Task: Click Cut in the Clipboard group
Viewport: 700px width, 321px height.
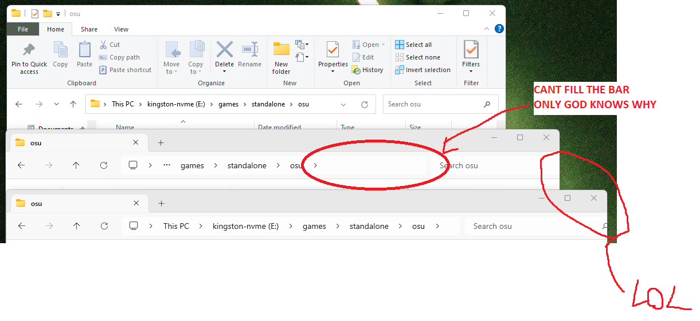Action: (110, 45)
